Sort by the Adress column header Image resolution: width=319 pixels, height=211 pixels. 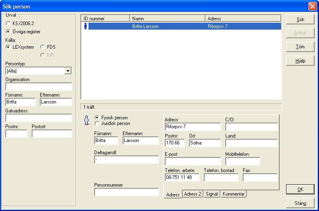(243, 19)
